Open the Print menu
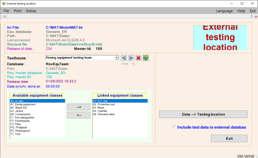Image resolution: width=258 pixels, height=158 pixels. 18,11
